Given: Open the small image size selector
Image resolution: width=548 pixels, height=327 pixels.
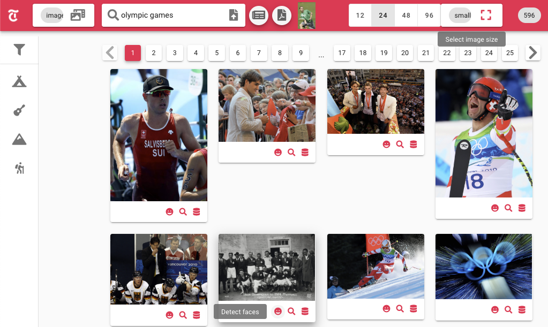Looking at the screenshot, I should click(x=462, y=16).
